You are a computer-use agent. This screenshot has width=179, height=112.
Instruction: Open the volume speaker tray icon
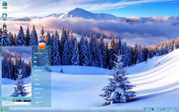coord(167,110)
